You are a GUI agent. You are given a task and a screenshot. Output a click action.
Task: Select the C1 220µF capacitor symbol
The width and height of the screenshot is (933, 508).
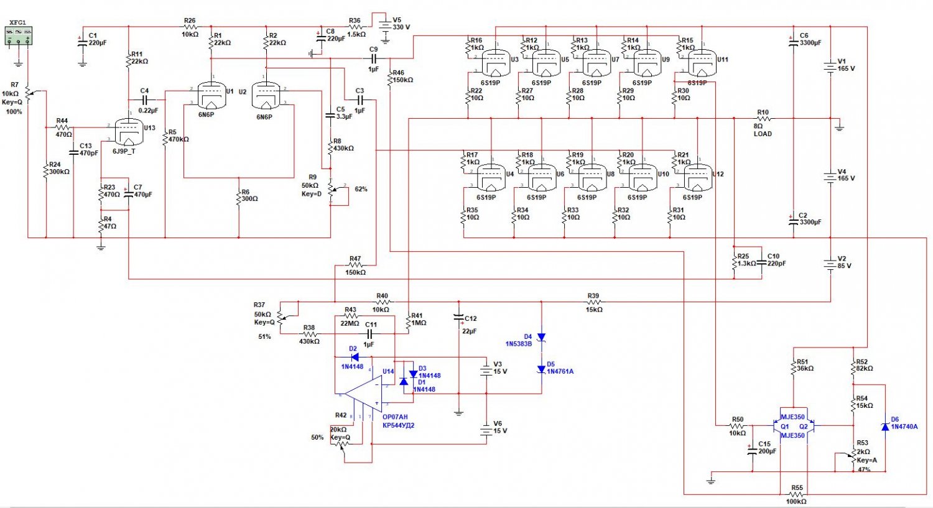tap(81, 42)
